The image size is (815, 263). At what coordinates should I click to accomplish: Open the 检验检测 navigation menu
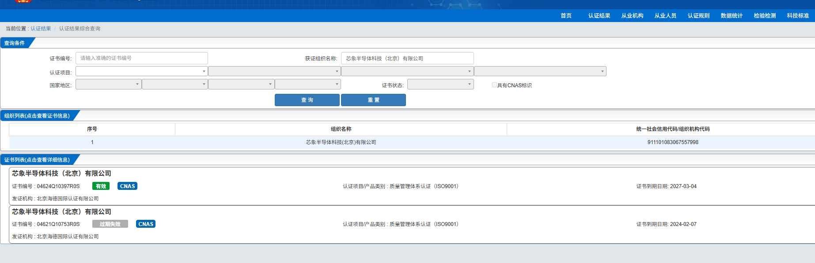pyautogui.click(x=765, y=16)
